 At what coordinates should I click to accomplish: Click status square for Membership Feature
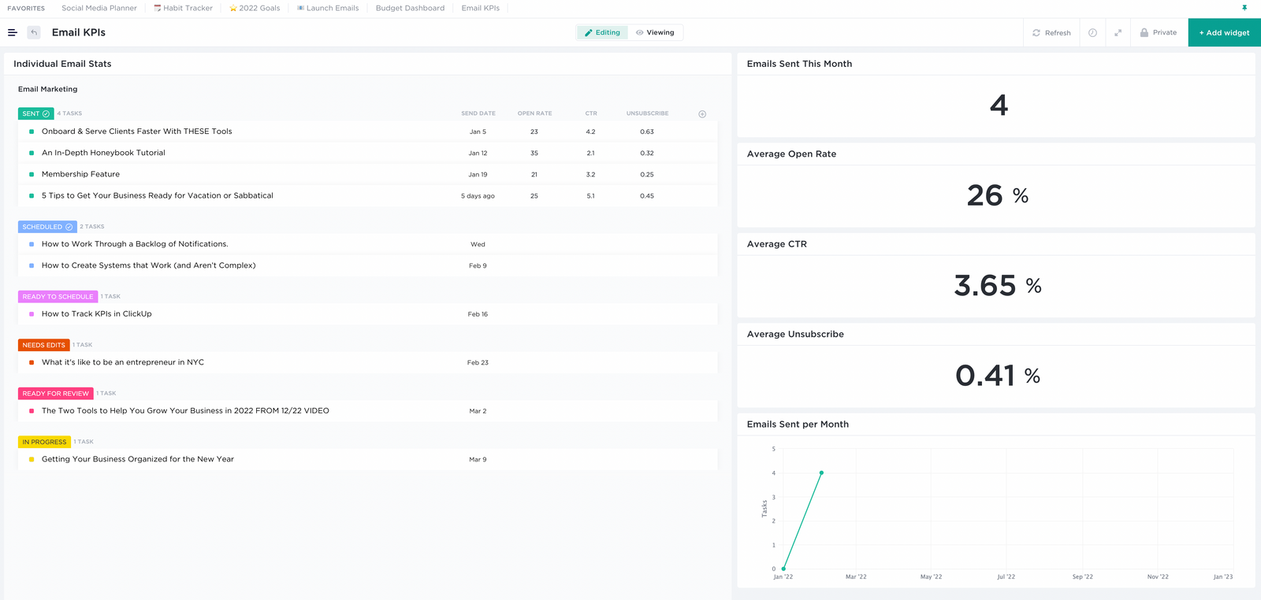click(32, 174)
